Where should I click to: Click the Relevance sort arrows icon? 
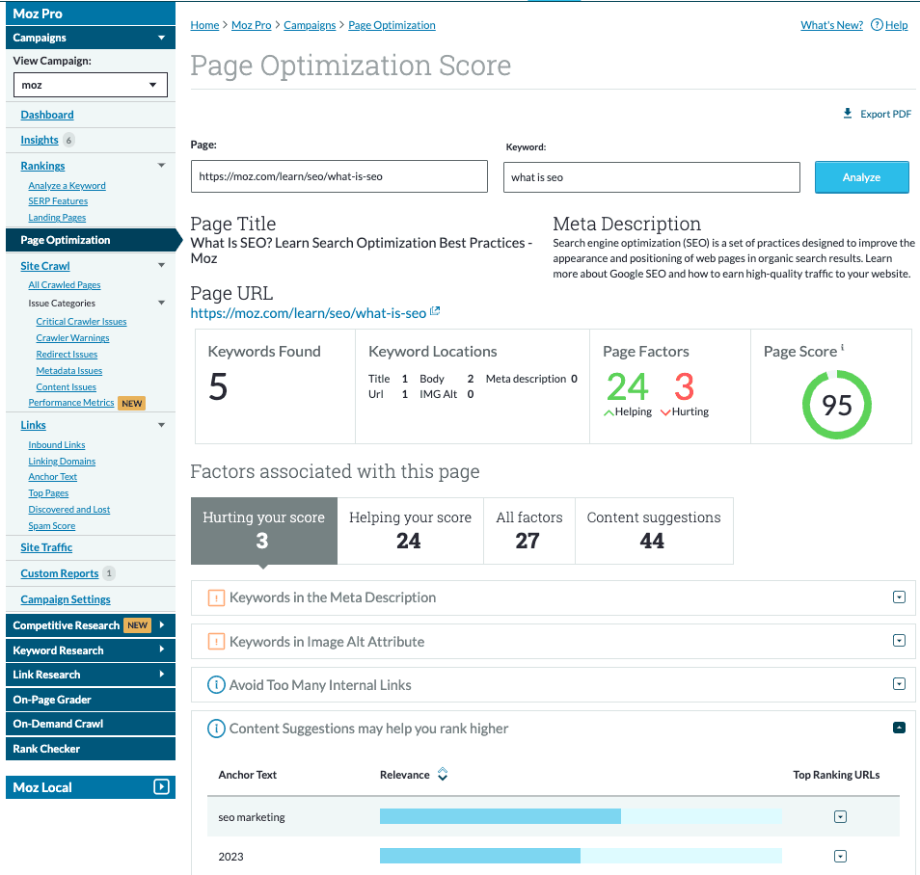coord(443,774)
